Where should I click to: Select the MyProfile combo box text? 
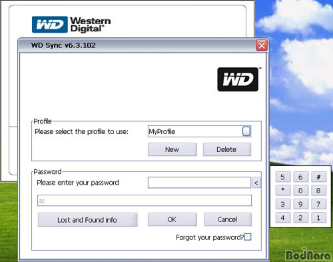point(162,131)
